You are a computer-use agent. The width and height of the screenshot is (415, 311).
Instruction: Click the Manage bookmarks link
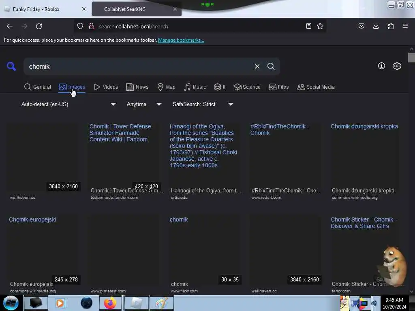pyautogui.click(x=181, y=40)
